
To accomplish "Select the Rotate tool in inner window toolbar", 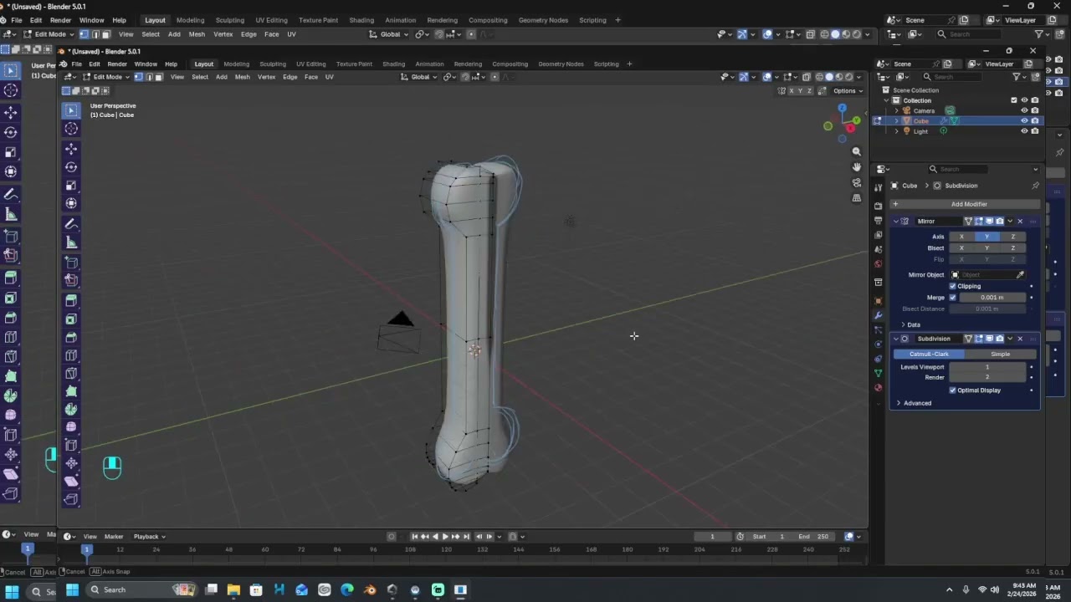I will [71, 167].
